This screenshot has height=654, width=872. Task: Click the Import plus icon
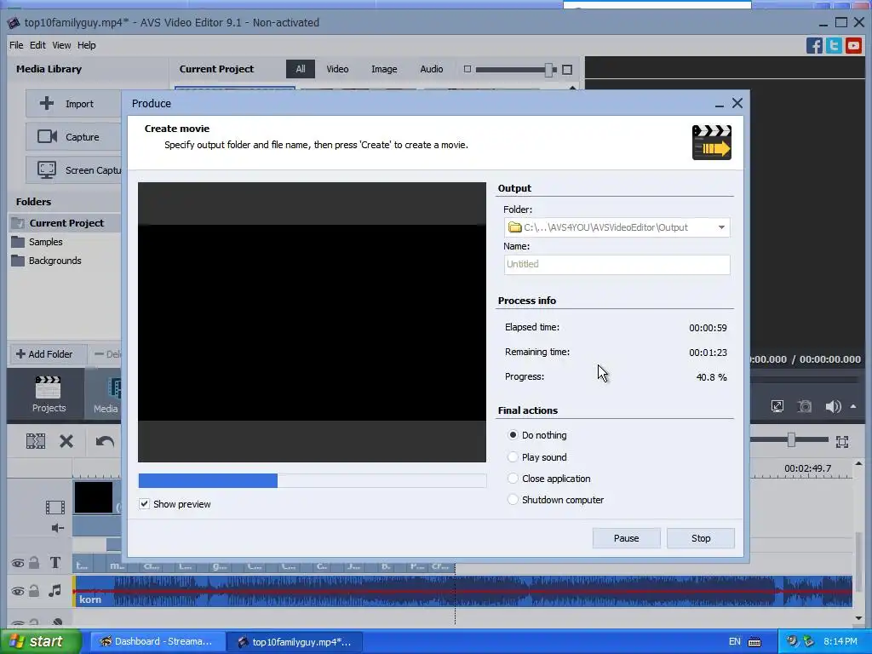47,103
